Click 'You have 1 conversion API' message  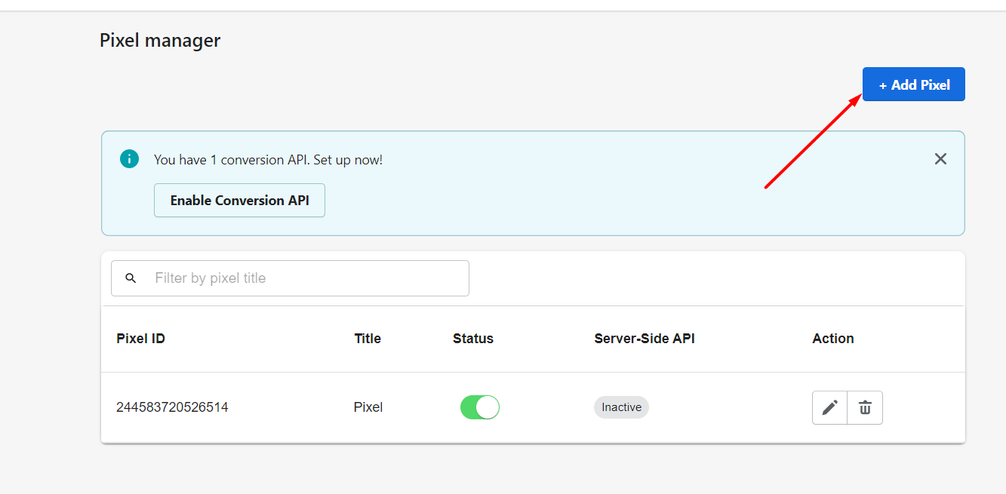[268, 160]
